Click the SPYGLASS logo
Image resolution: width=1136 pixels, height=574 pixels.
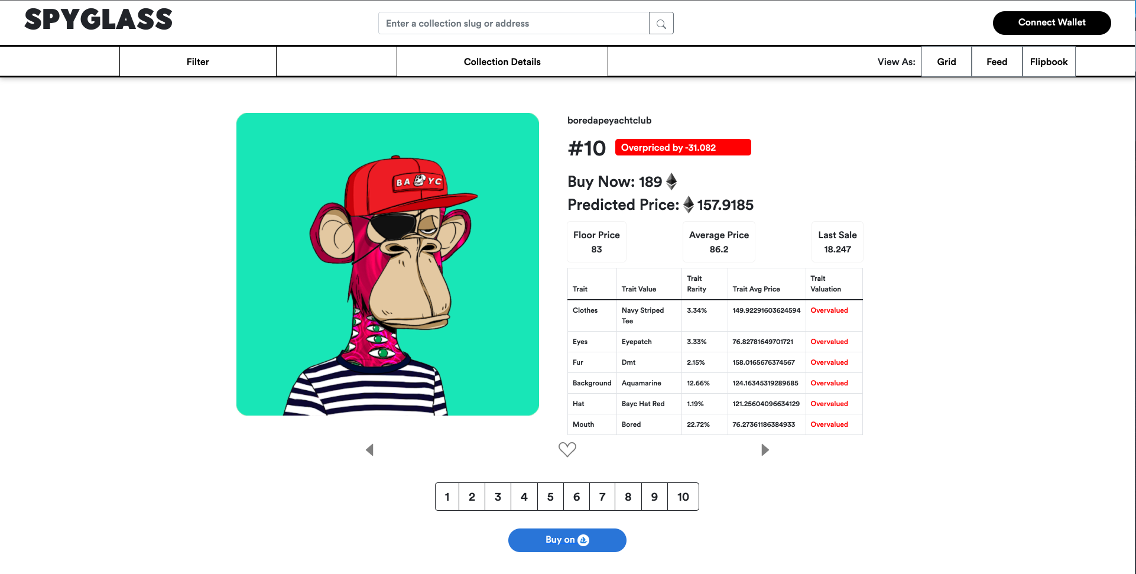point(99,20)
